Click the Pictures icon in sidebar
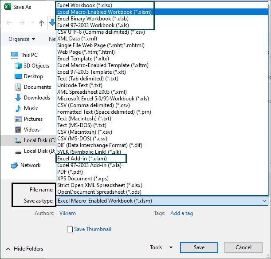 coord(18,119)
